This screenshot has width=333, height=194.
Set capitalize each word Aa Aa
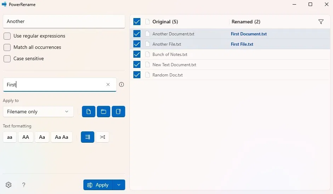62,137
